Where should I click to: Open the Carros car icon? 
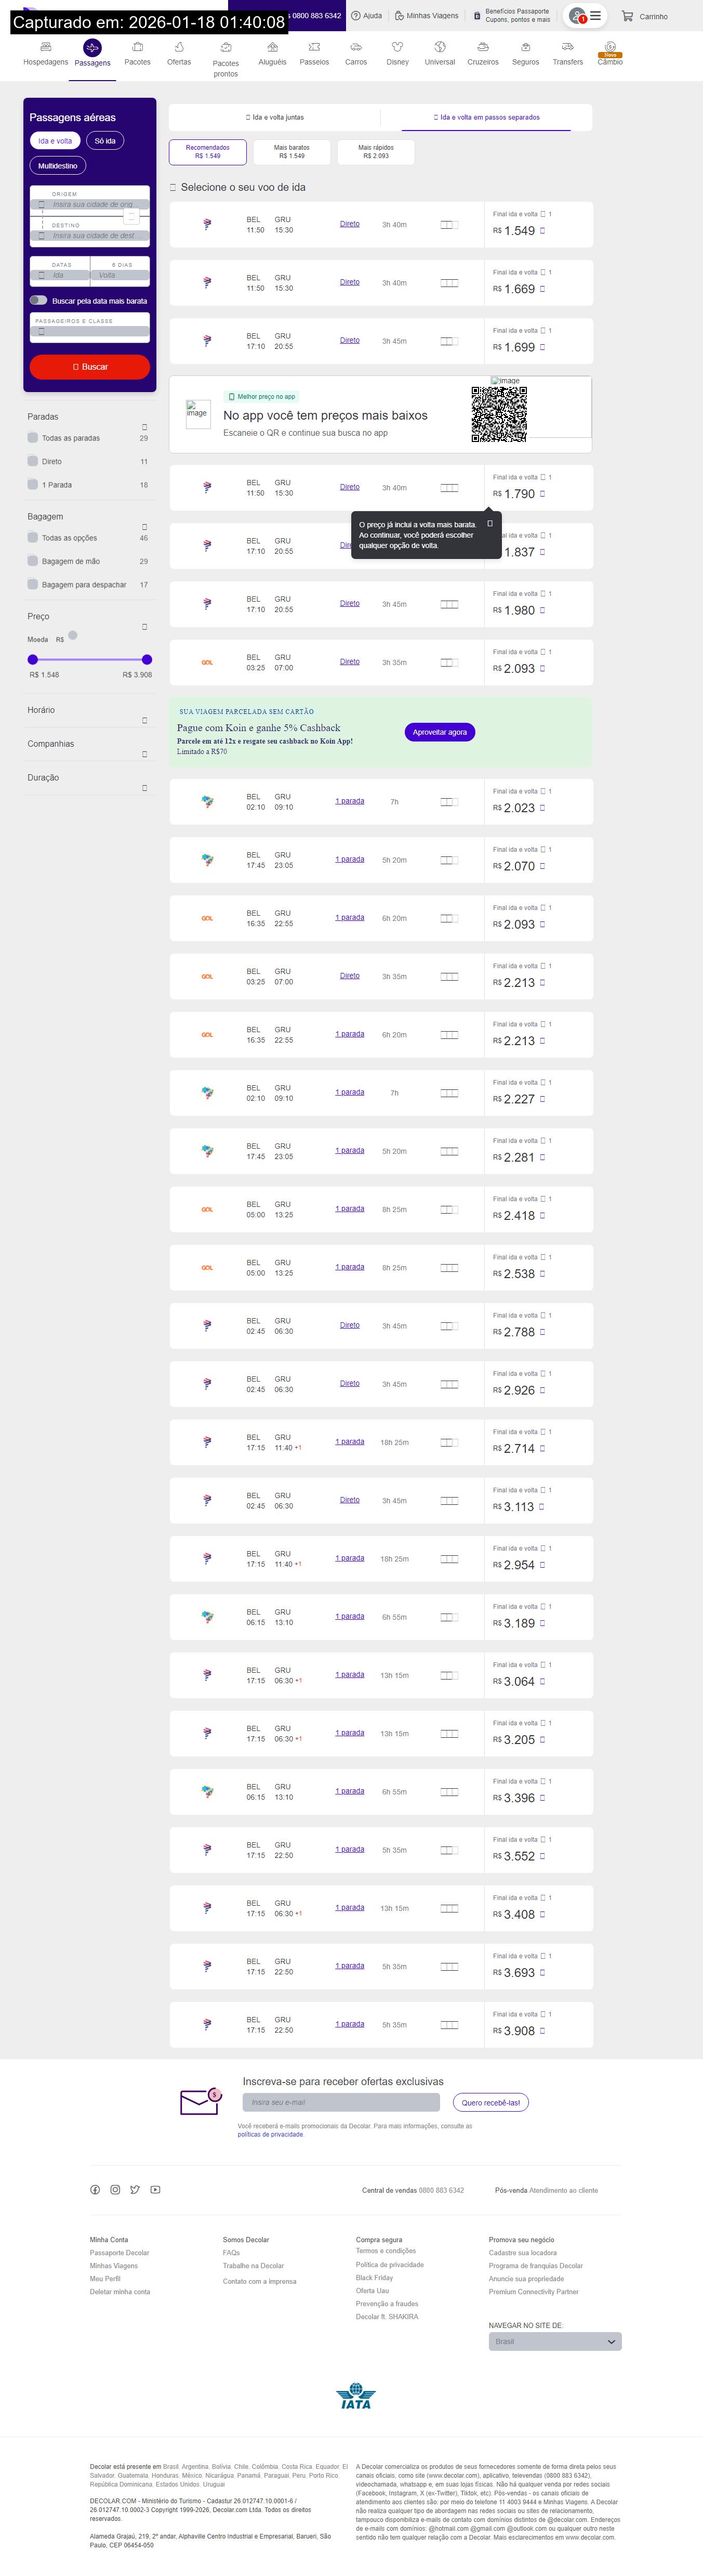pos(355,47)
